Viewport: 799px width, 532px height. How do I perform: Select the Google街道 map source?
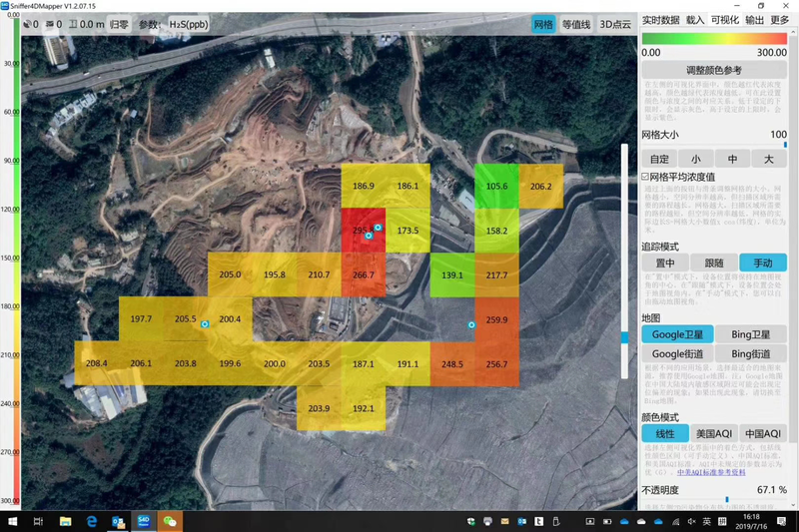[677, 353]
